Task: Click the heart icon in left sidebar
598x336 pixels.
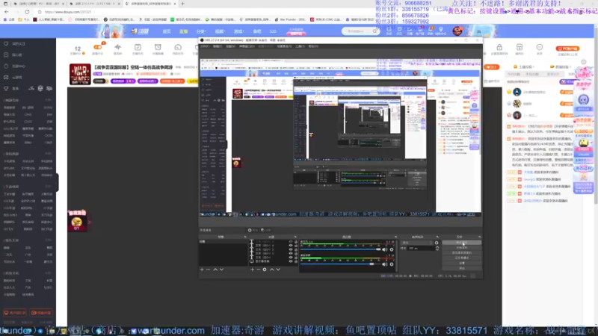Action: [6, 44]
